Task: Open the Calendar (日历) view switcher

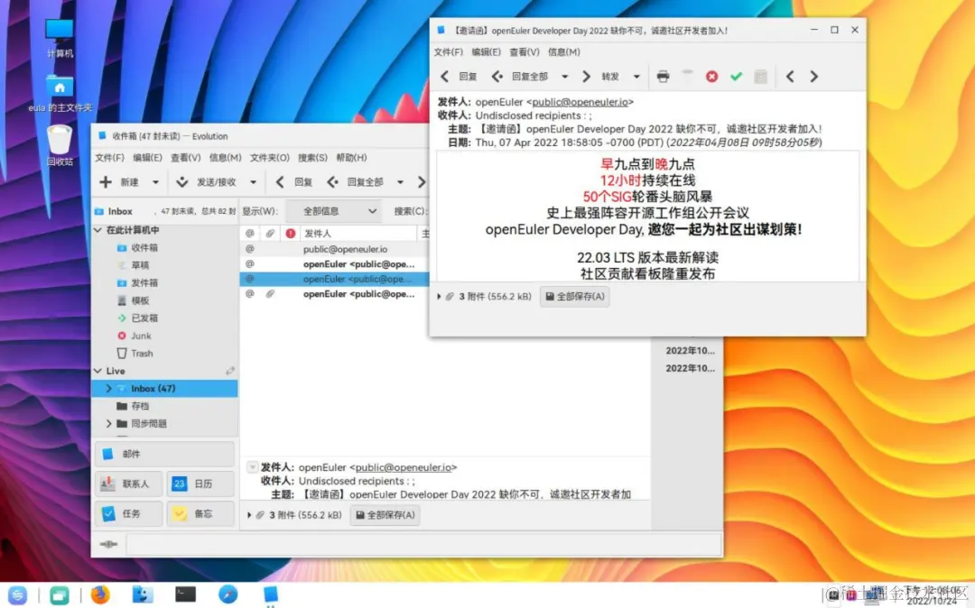Action: pyautogui.click(x=200, y=484)
